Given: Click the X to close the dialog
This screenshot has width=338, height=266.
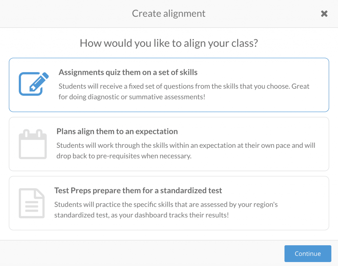Looking at the screenshot, I should point(324,13).
